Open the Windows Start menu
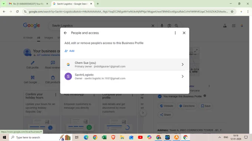Image resolution: width=252 pixels, height=141 pixels. pos(4,137)
